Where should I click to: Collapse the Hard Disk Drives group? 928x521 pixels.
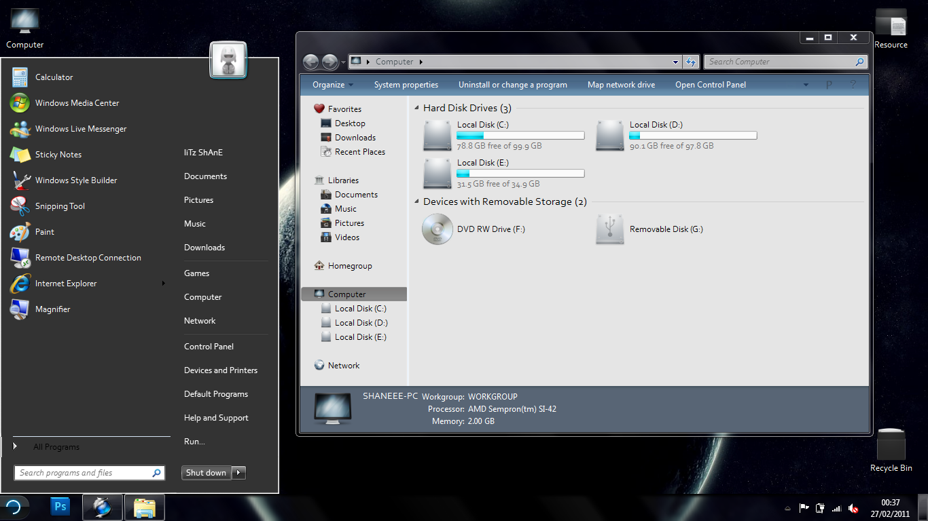point(416,108)
